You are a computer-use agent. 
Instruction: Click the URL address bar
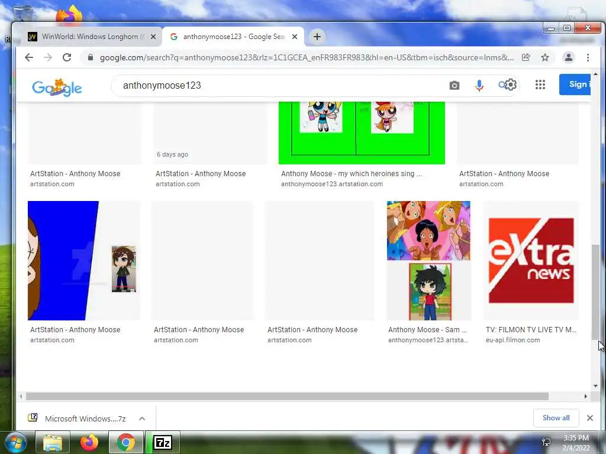pos(306,57)
